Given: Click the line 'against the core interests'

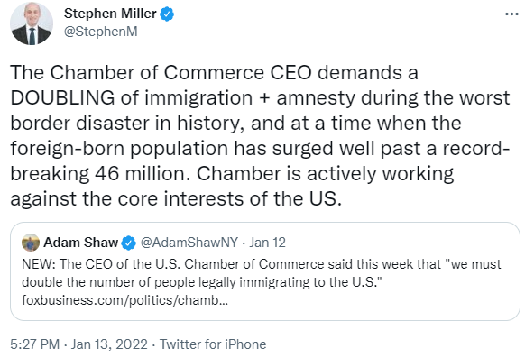Looking at the screenshot, I should tap(176, 198).
